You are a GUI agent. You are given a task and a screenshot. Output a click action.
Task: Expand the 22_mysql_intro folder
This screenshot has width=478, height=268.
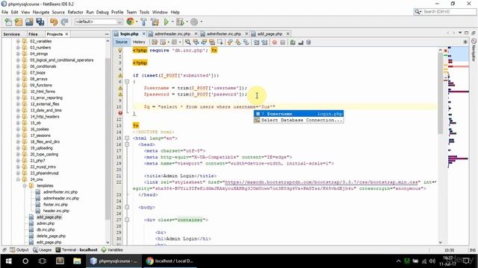click(x=18, y=167)
